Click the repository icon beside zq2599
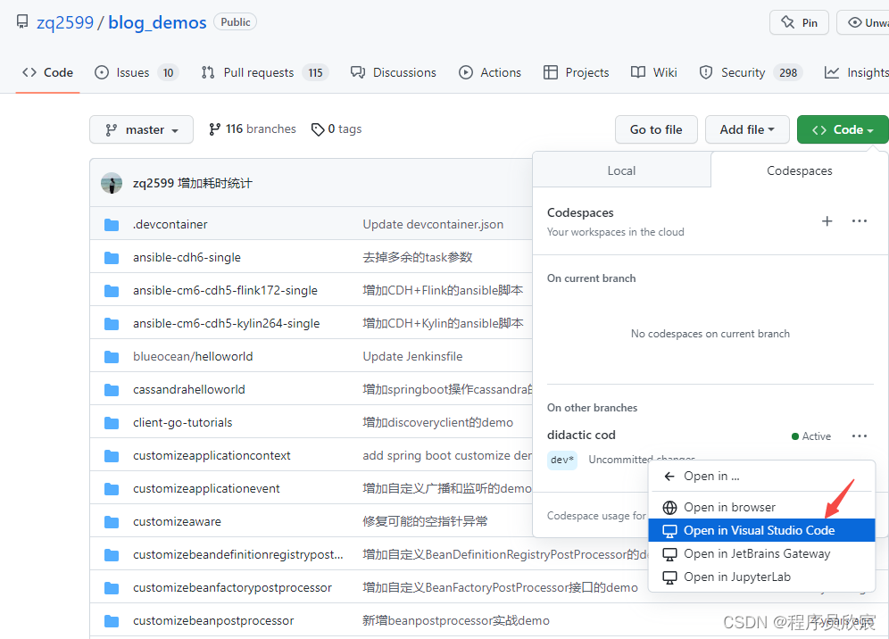This screenshot has height=639, width=889. pos(22,22)
